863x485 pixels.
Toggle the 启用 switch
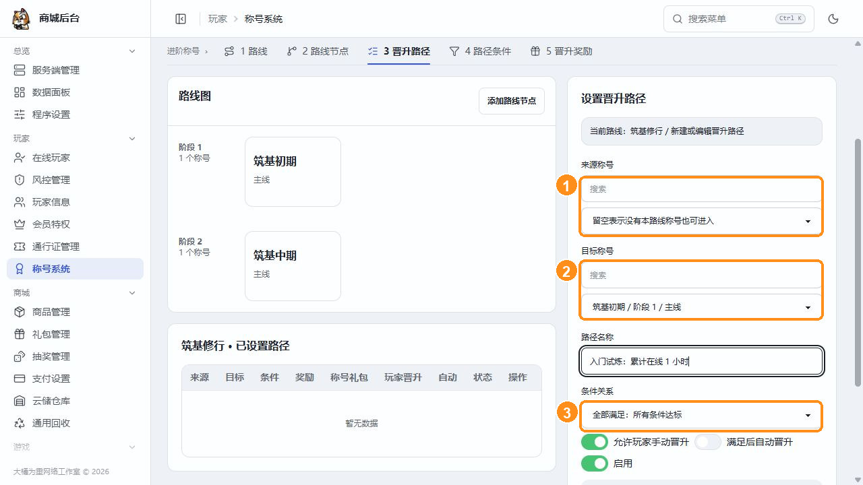(595, 463)
